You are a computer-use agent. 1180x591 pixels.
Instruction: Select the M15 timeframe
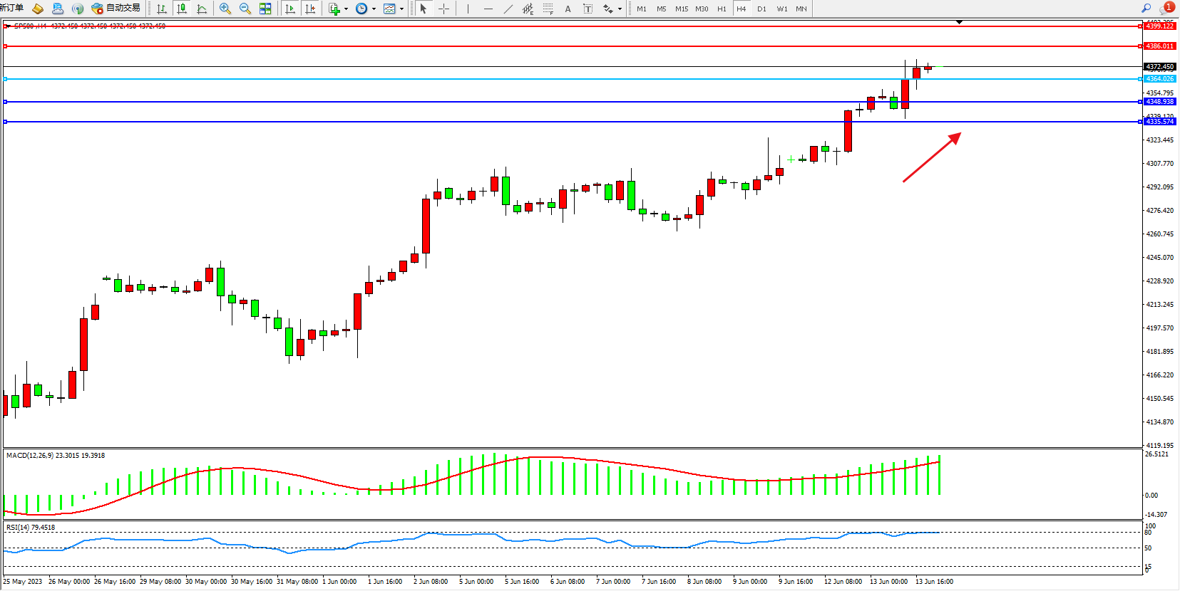click(682, 9)
